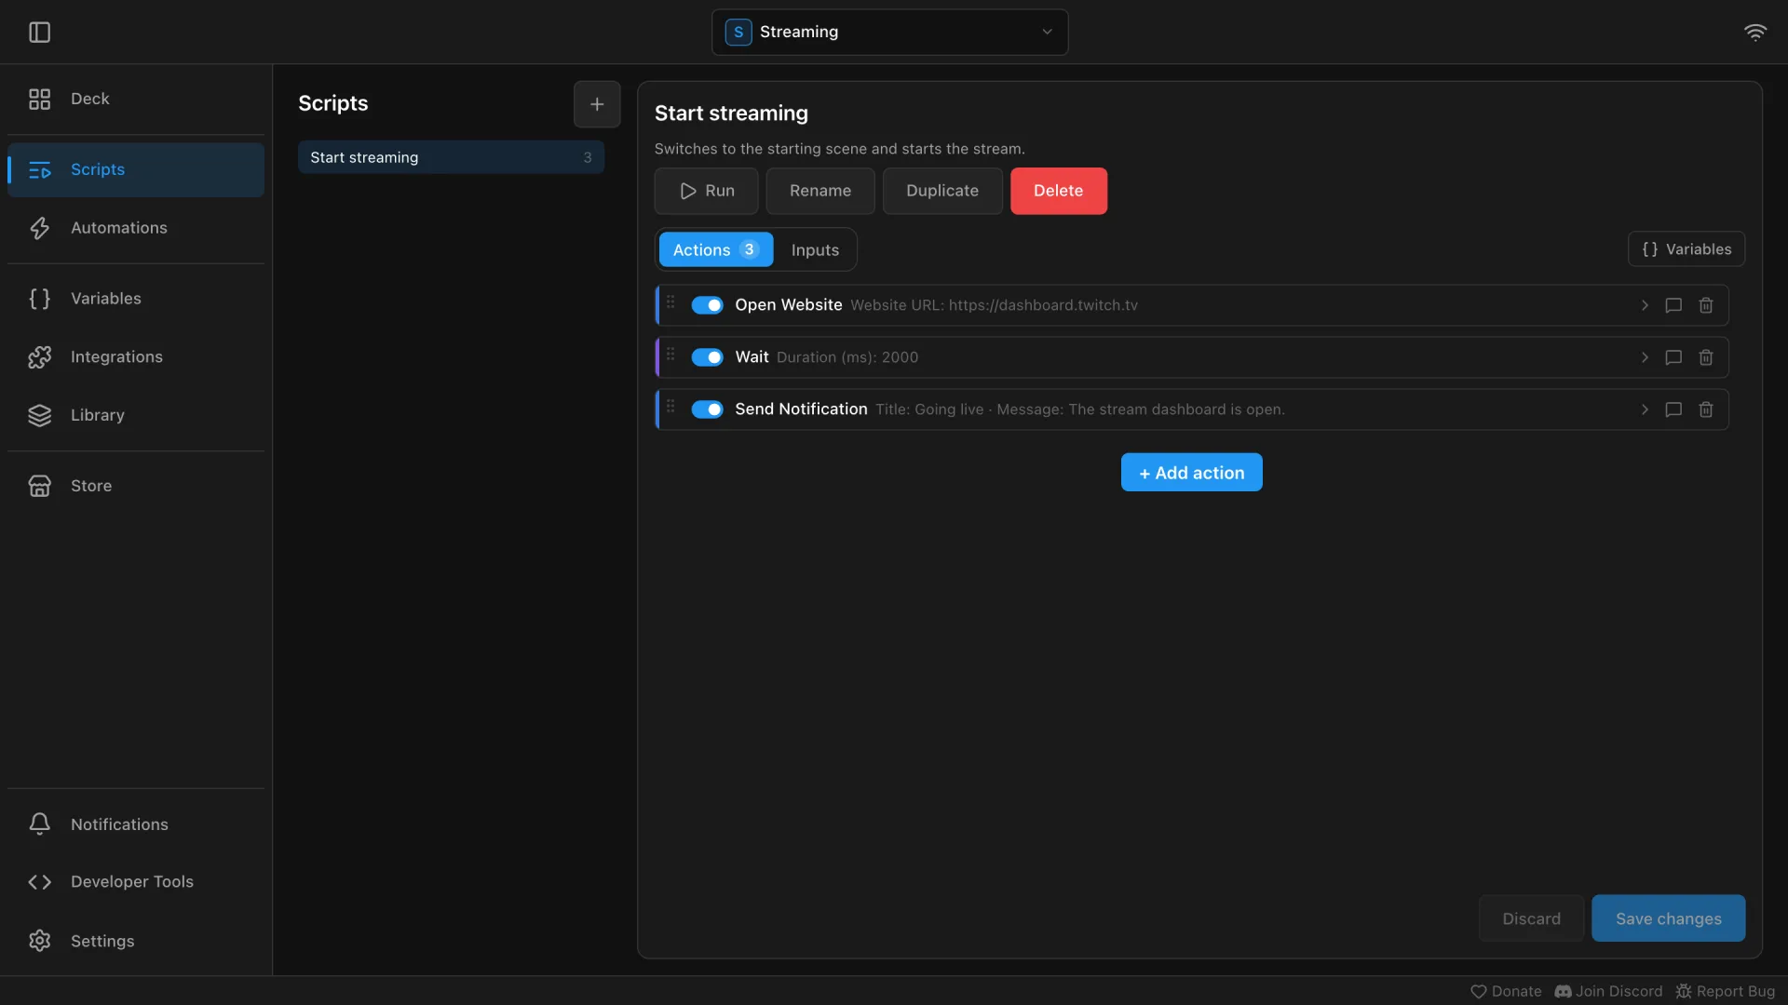
Task: Delete the Start streaming script
Action: tap(1059, 191)
